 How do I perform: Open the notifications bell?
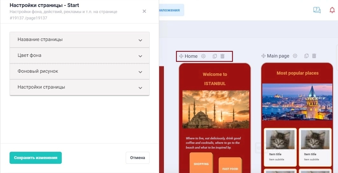(x=332, y=10)
